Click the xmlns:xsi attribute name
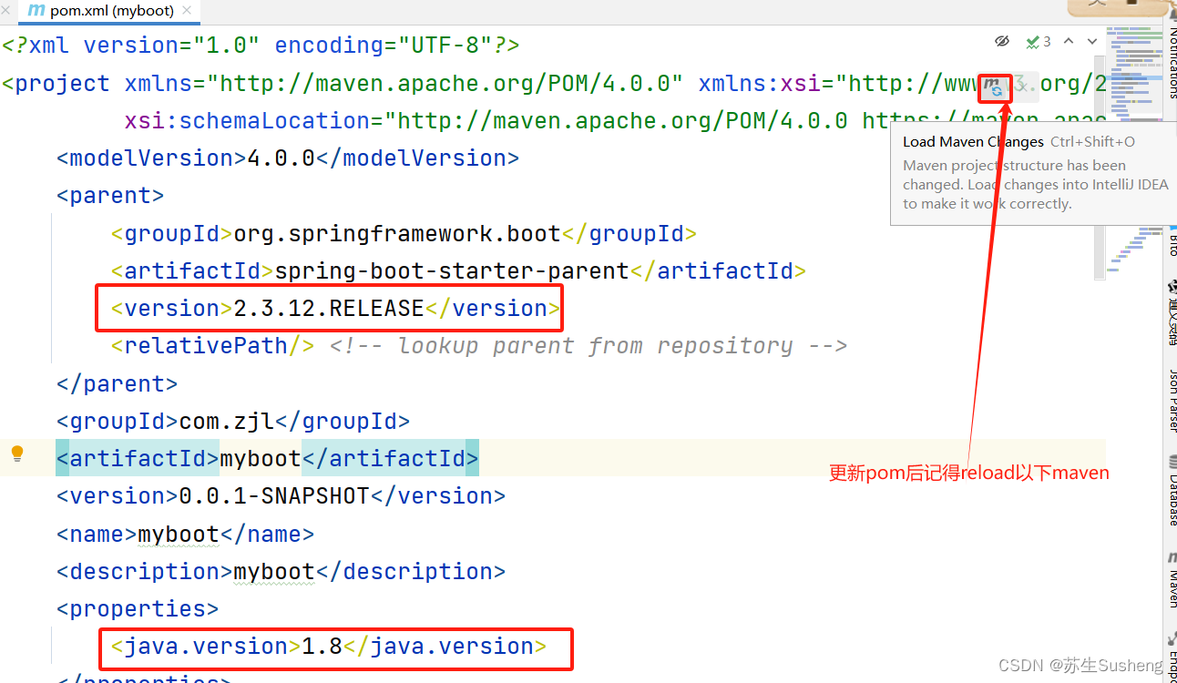 [760, 84]
